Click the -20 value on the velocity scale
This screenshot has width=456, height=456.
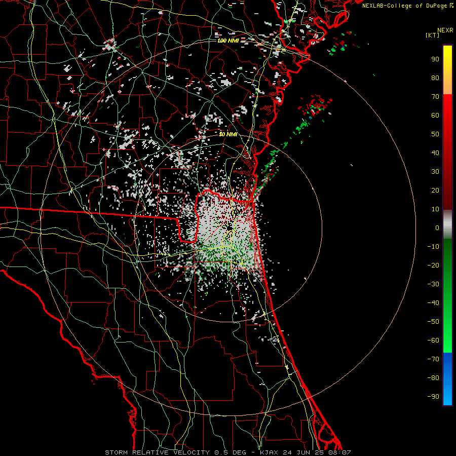click(433, 265)
